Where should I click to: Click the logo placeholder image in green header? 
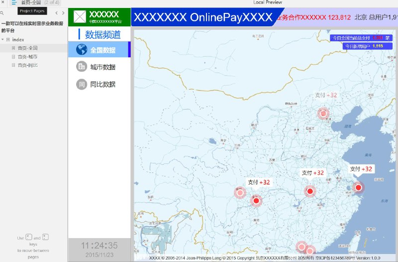click(80, 17)
